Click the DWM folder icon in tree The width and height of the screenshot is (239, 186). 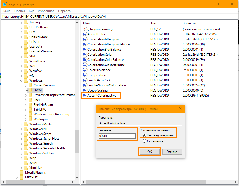[x=30, y=90]
